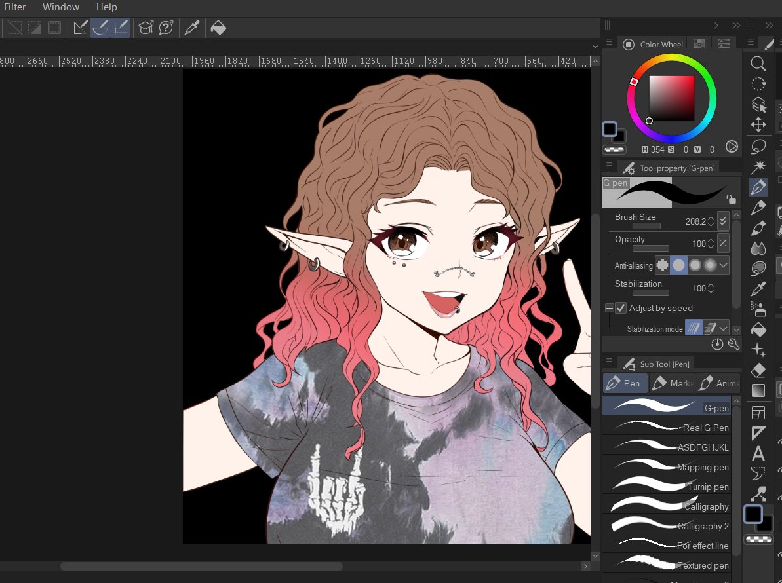Screen dimensions: 782x583
Task: Open the Window menu
Action: point(61,7)
